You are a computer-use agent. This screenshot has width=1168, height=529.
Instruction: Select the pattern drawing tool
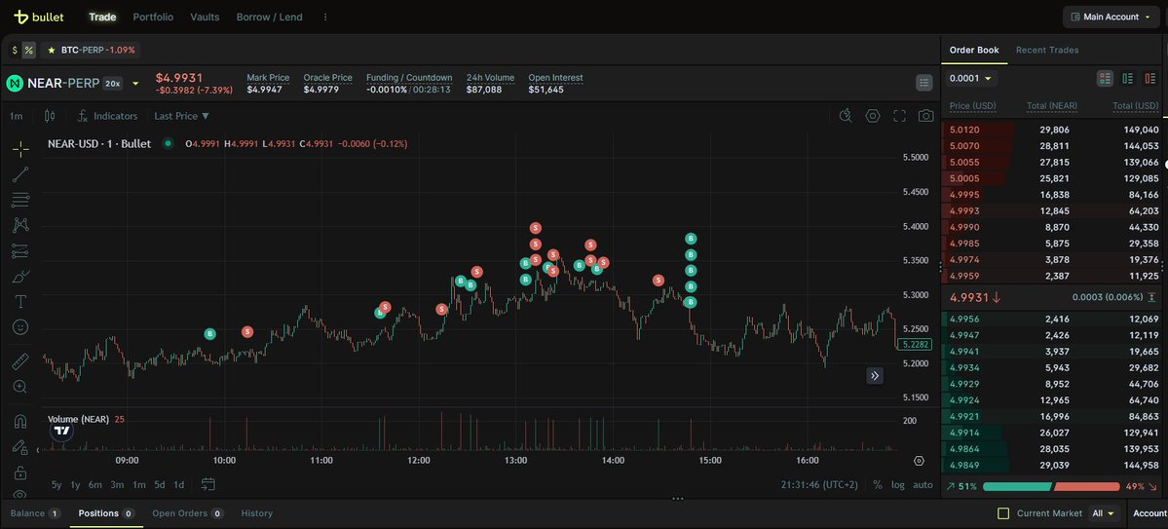[x=20, y=225]
